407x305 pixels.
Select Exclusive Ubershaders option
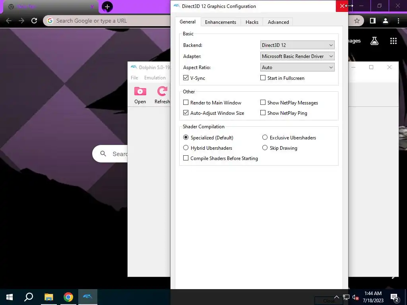click(265, 137)
